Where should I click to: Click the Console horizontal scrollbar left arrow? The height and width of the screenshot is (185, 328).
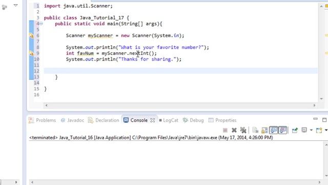click(x=32, y=182)
